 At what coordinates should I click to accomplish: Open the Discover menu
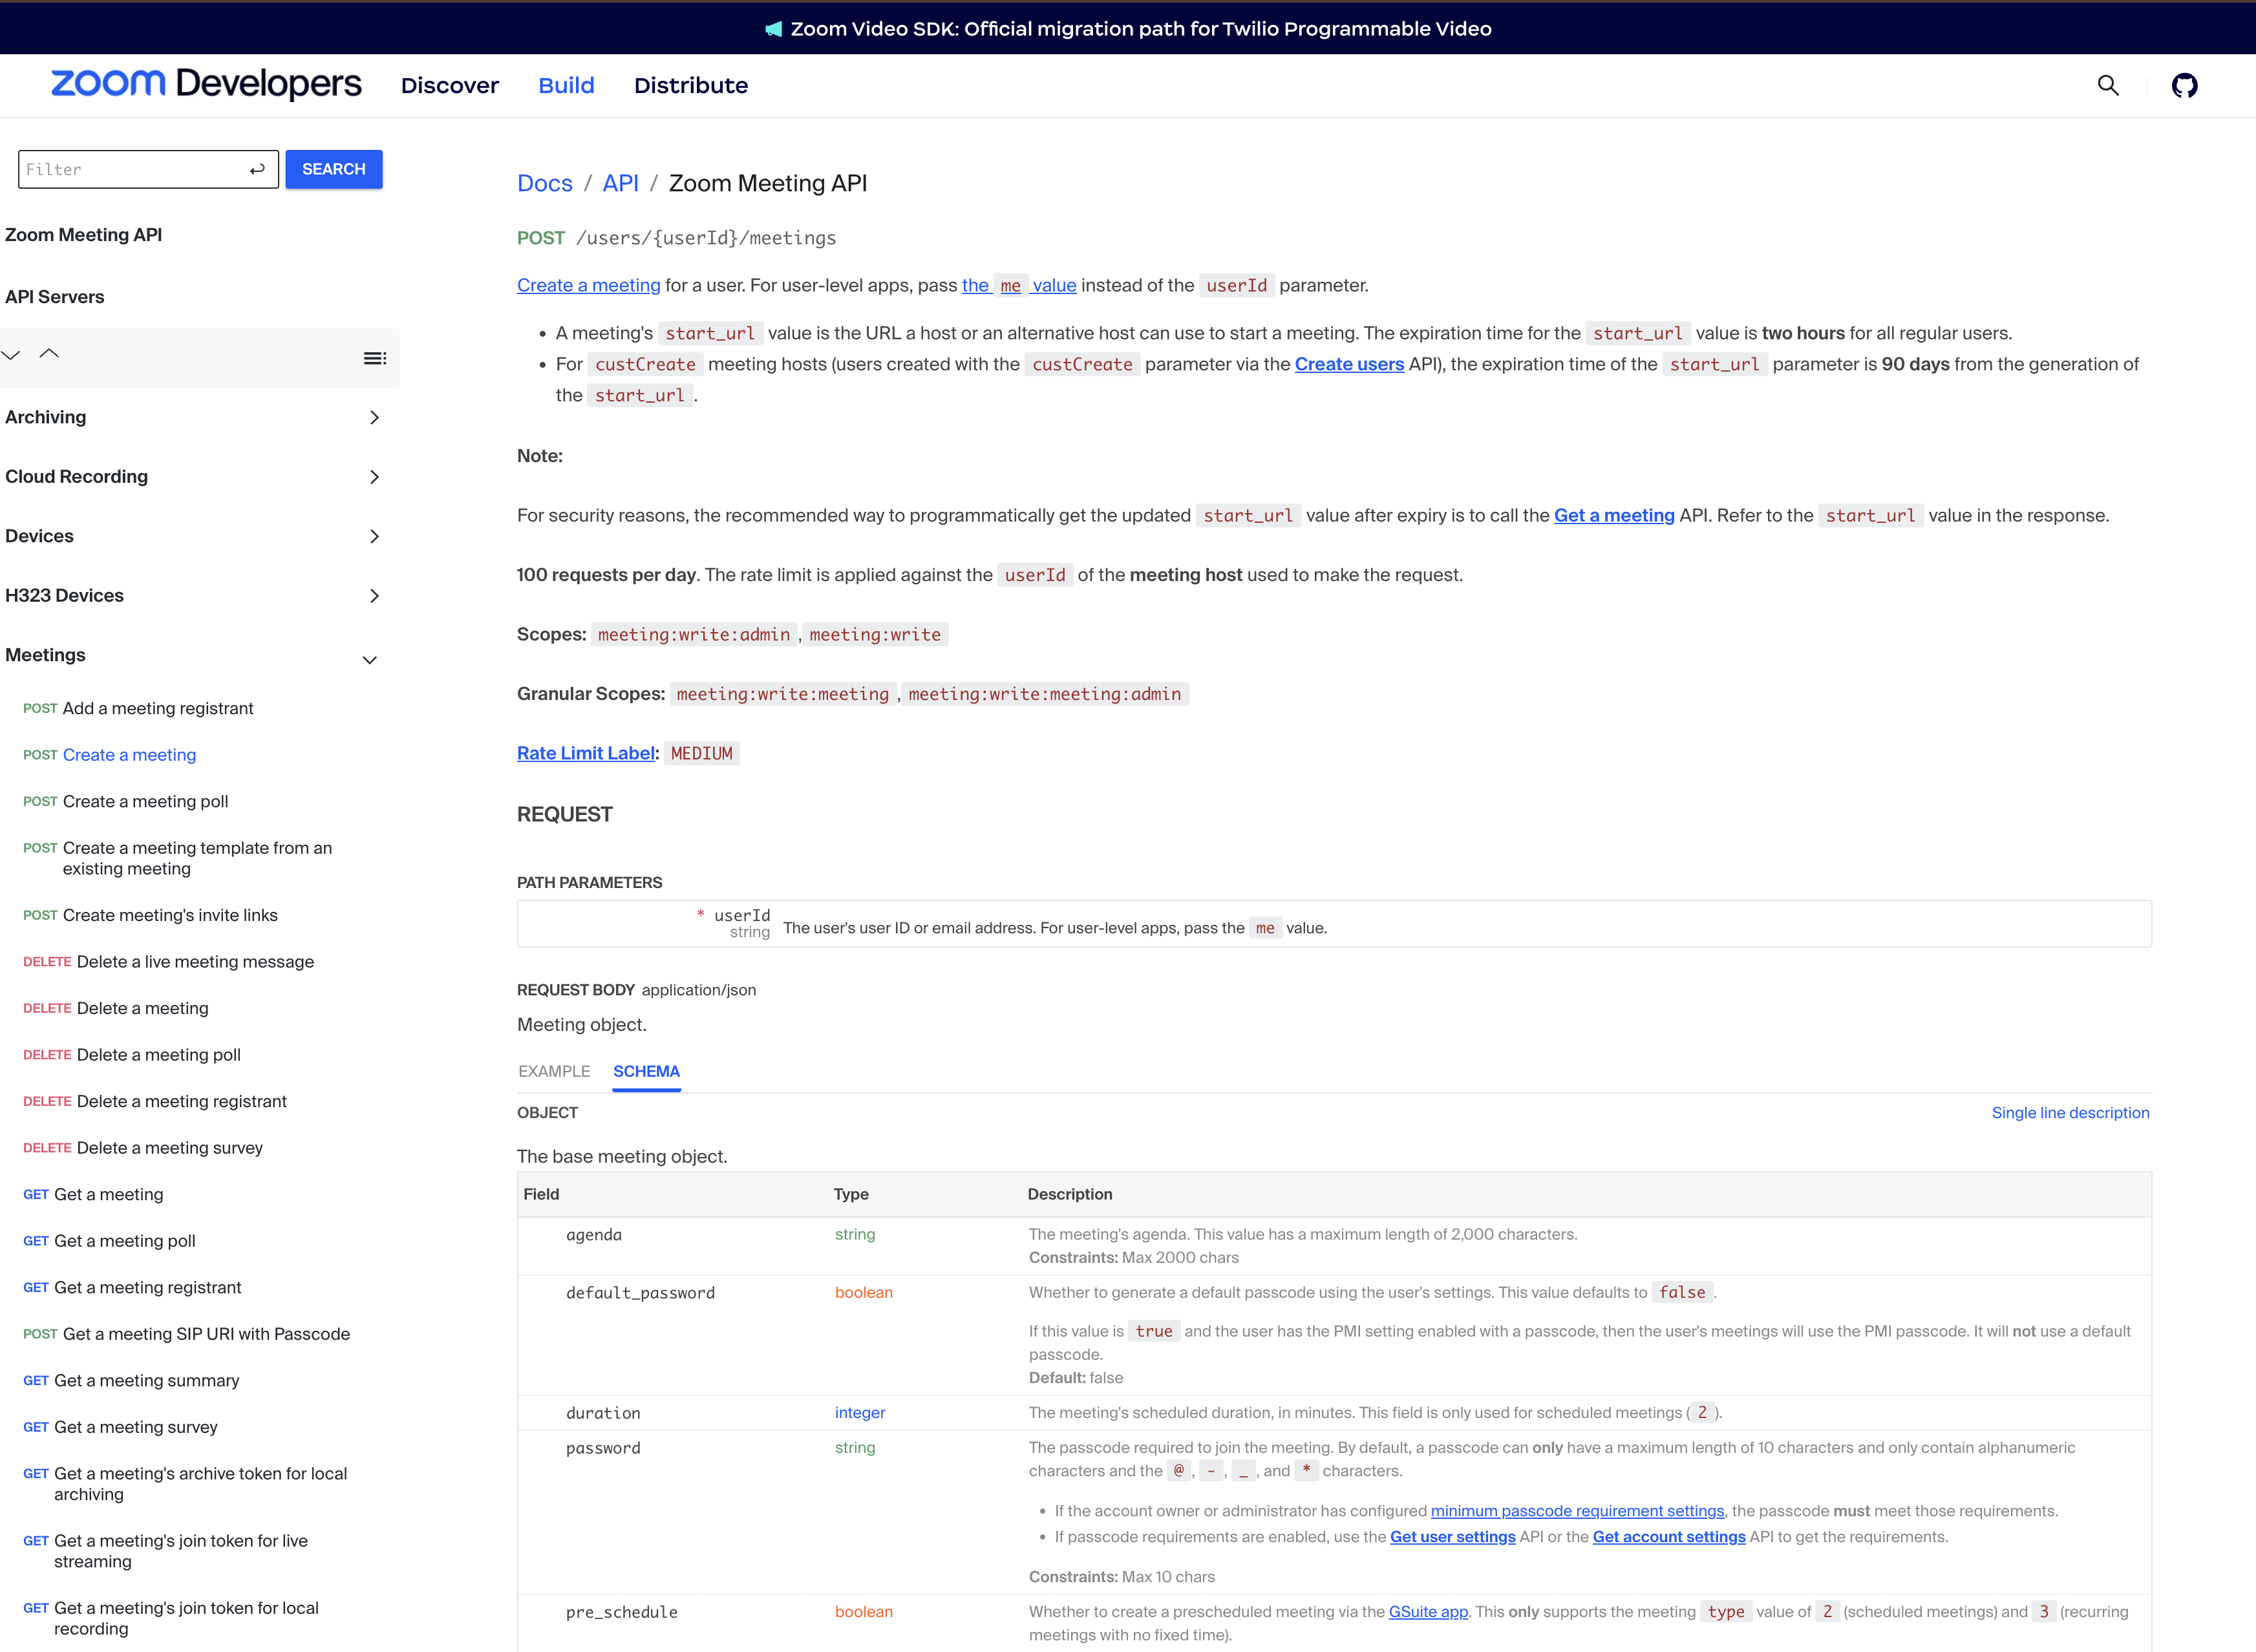point(450,85)
